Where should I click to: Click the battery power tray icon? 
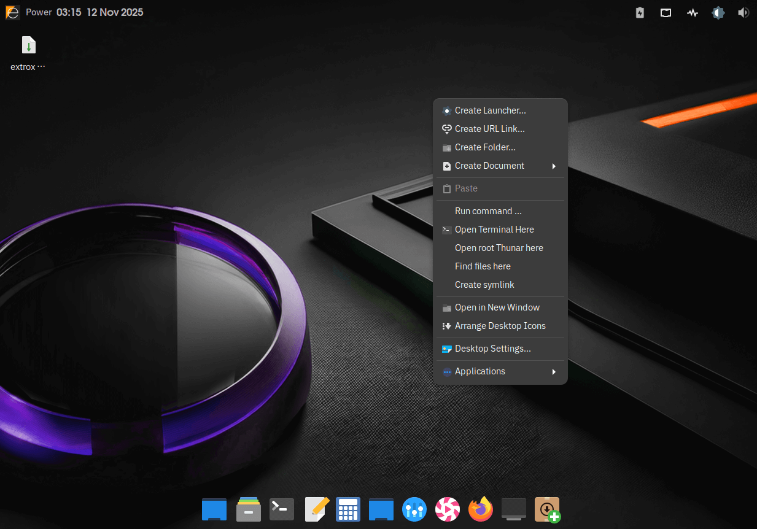pyautogui.click(x=640, y=12)
